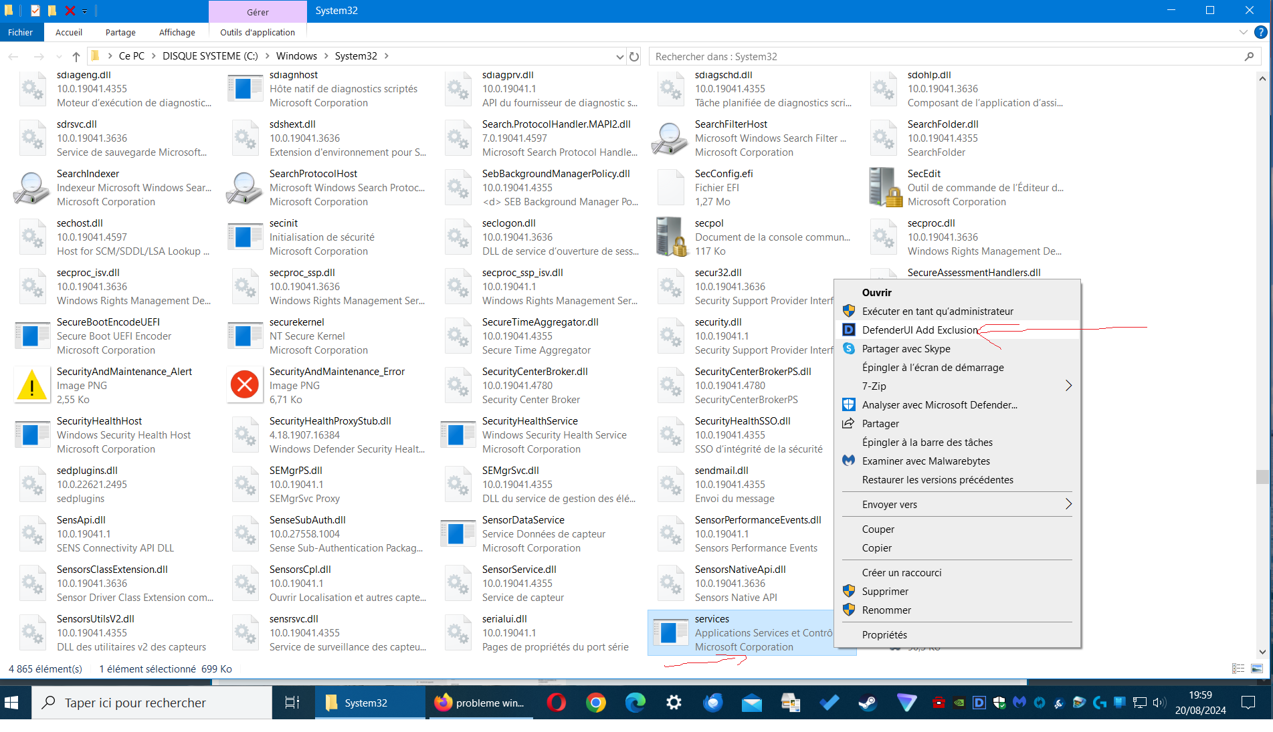Screen dimensions: 1273x732
Task: Select Supprimer in the context menu
Action: (x=957, y=591)
